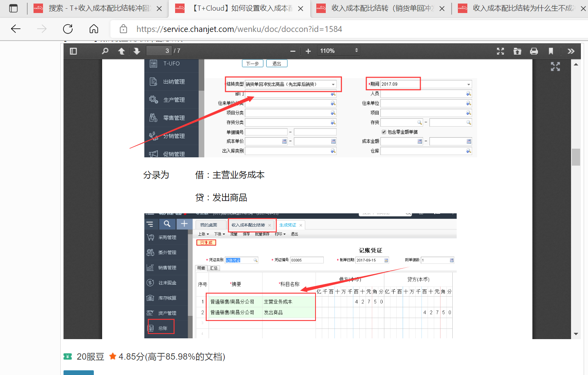Click the 20服豆 price icon
Screen dimensions: 588x375
click(x=68, y=356)
